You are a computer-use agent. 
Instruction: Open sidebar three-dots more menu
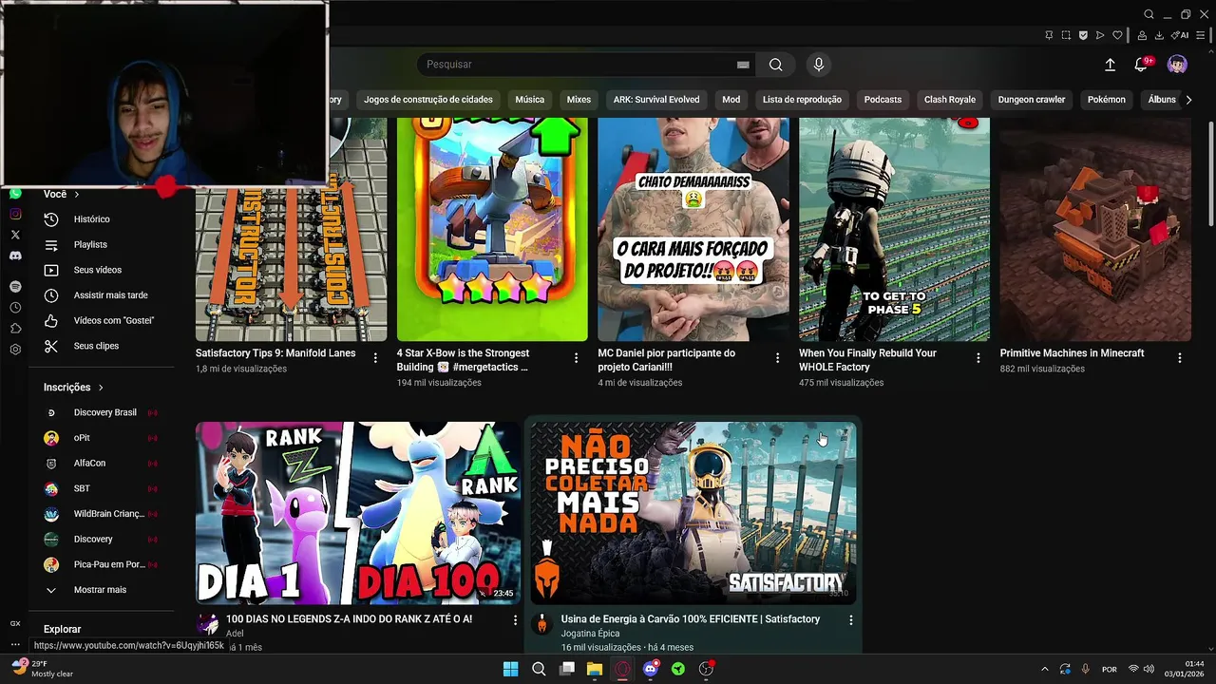click(x=15, y=644)
